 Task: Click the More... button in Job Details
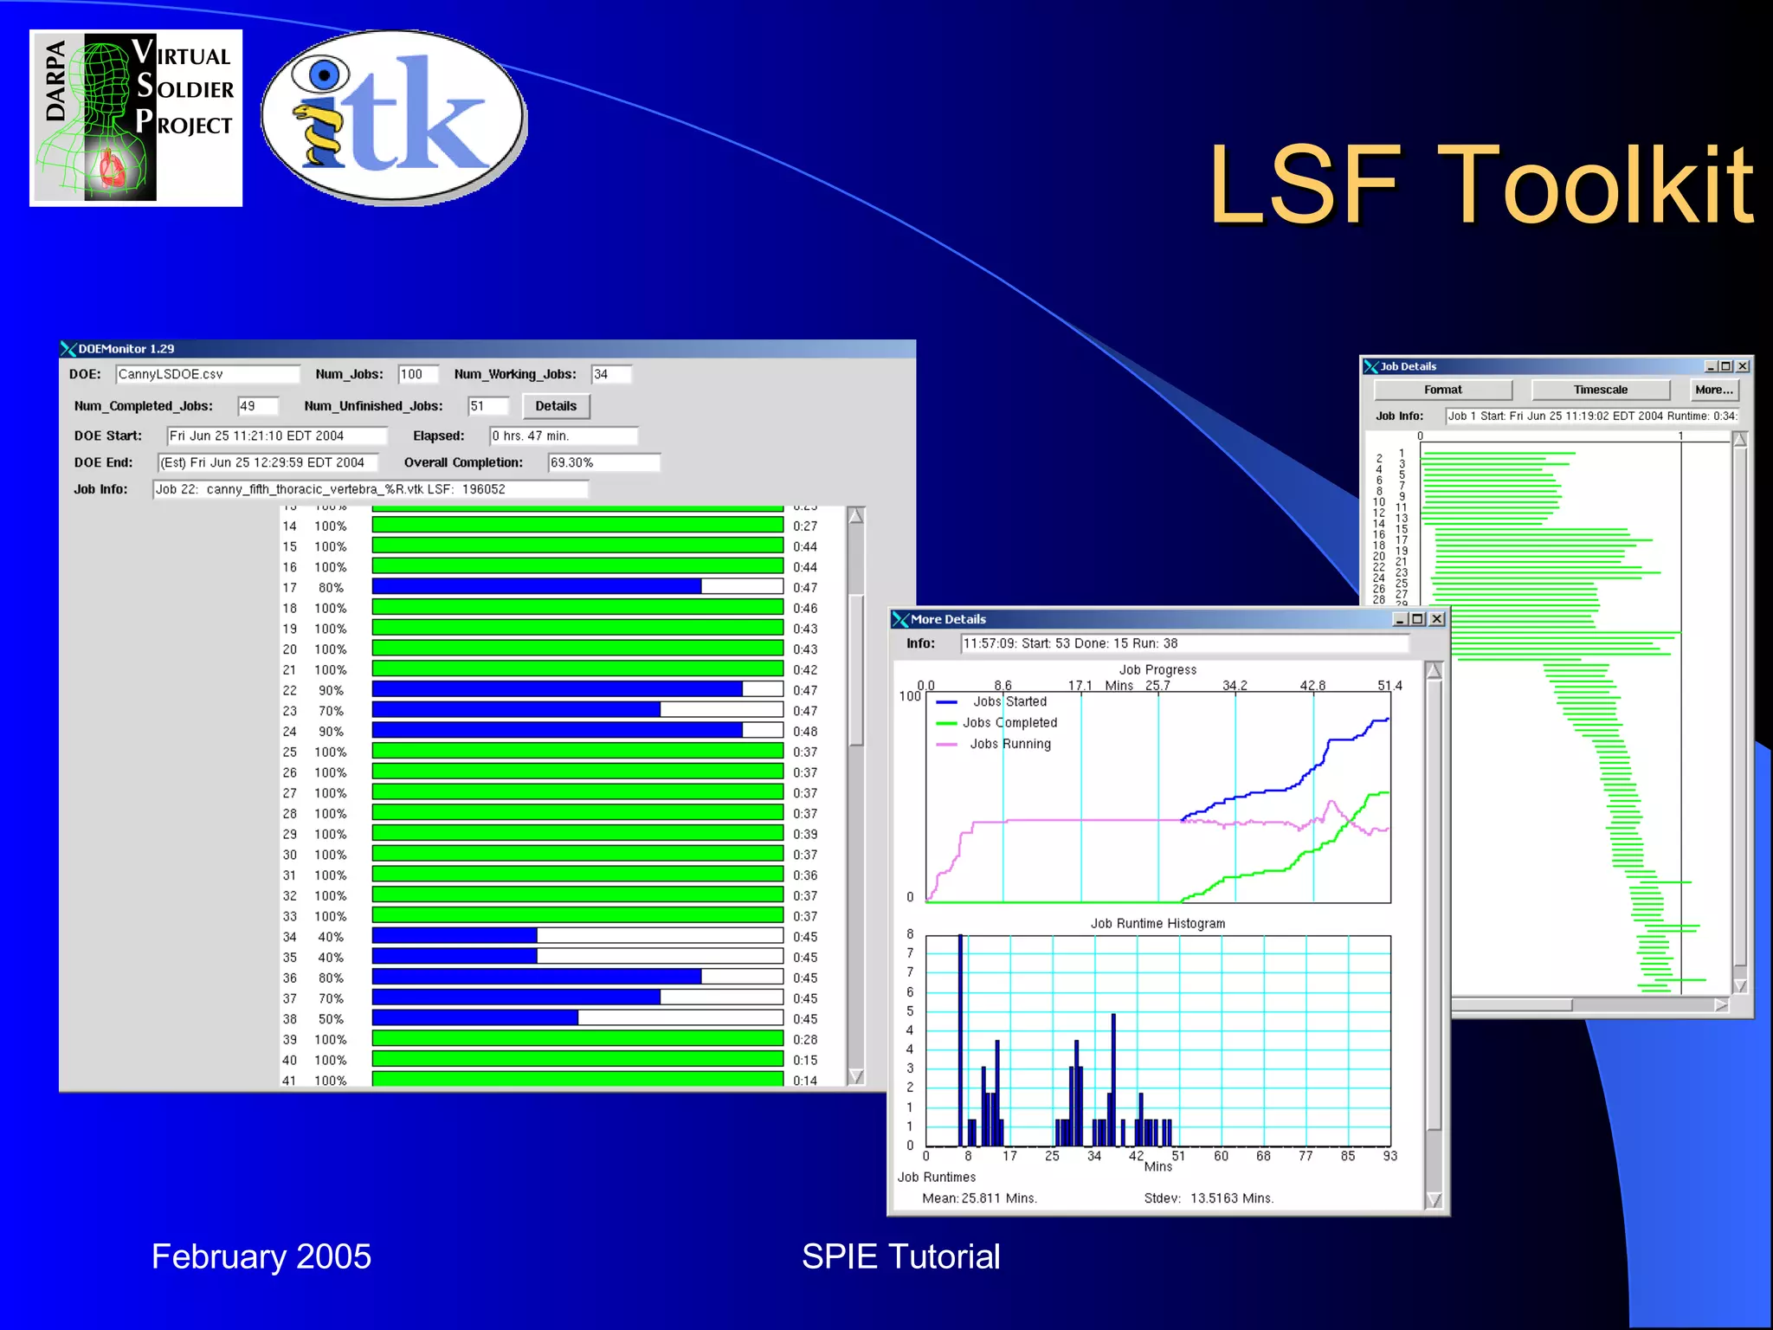tap(1713, 390)
